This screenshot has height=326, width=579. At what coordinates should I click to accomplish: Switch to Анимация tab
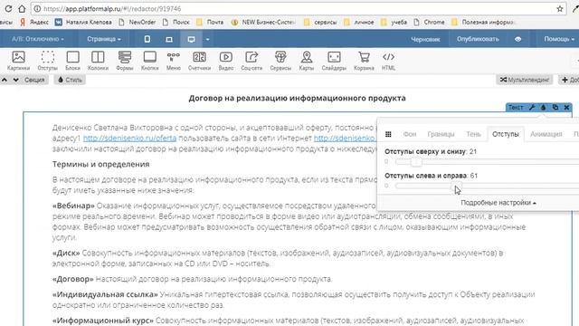pos(546,134)
